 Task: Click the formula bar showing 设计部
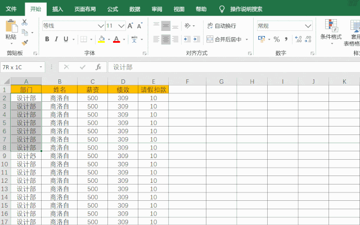[x=234, y=67]
